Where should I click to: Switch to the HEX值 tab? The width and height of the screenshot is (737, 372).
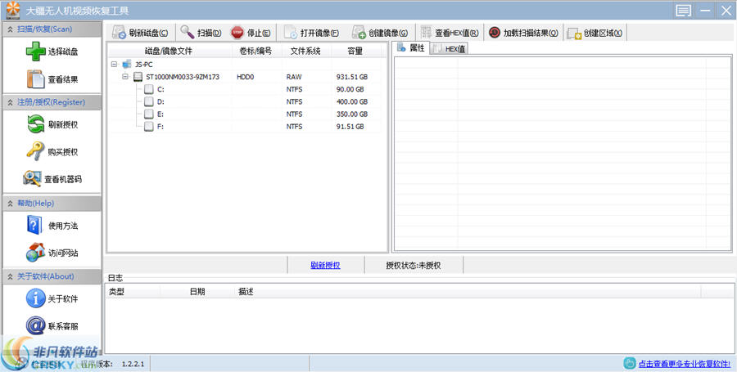(x=450, y=49)
